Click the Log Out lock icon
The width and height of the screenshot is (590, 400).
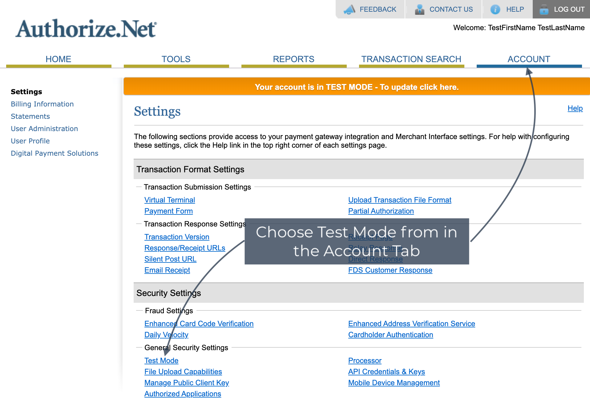(x=544, y=10)
